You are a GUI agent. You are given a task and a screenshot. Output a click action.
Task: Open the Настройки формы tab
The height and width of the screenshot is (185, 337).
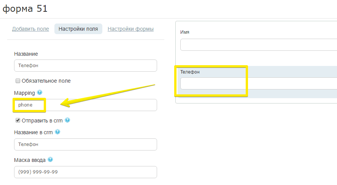coord(130,29)
